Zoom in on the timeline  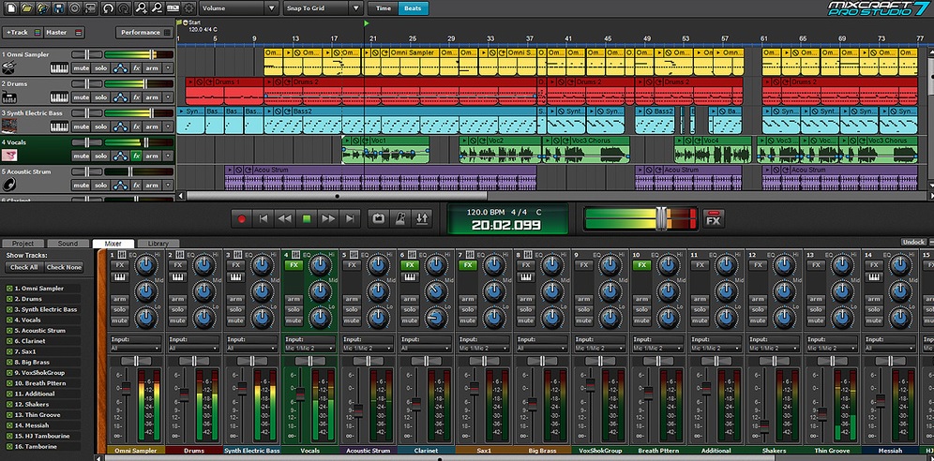click(x=142, y=8)
